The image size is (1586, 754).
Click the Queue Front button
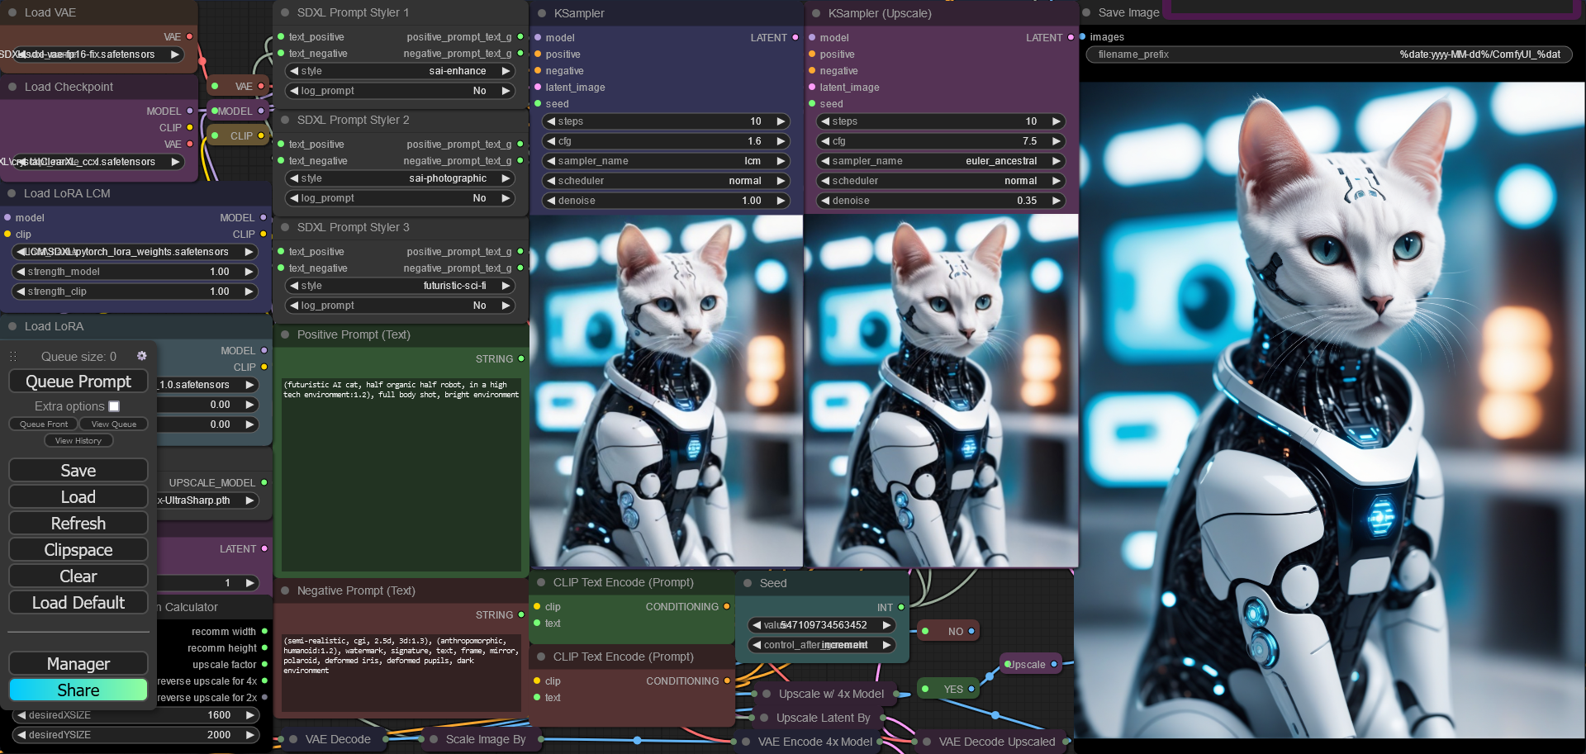pos(44,424)
